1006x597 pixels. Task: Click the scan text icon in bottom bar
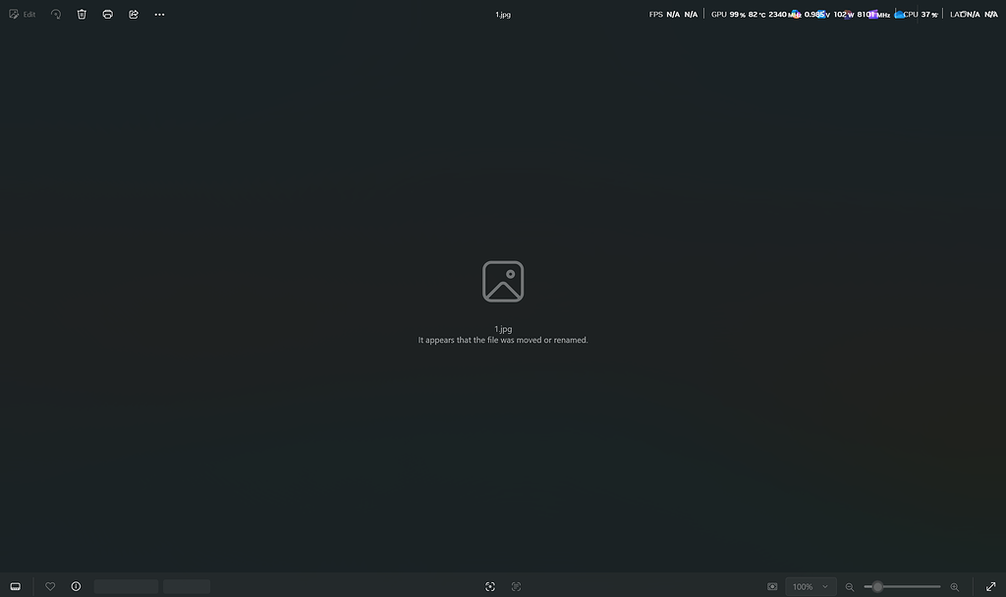pos(490,586)
